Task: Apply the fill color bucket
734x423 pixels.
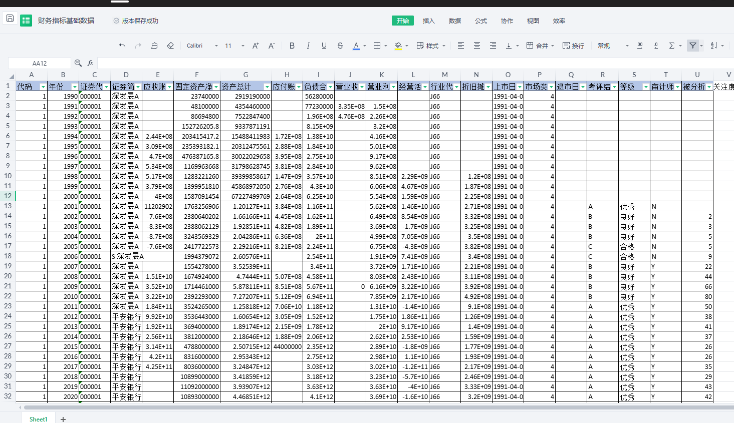Action: coord(398,46)
